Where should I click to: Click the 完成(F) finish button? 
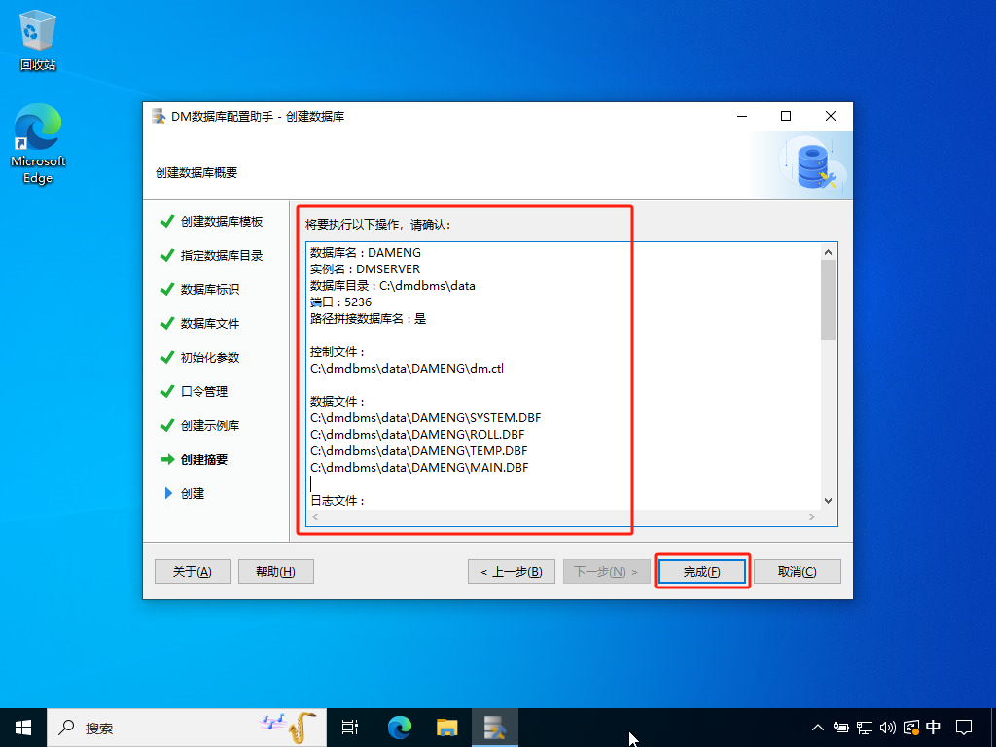(x=702, y=572)
